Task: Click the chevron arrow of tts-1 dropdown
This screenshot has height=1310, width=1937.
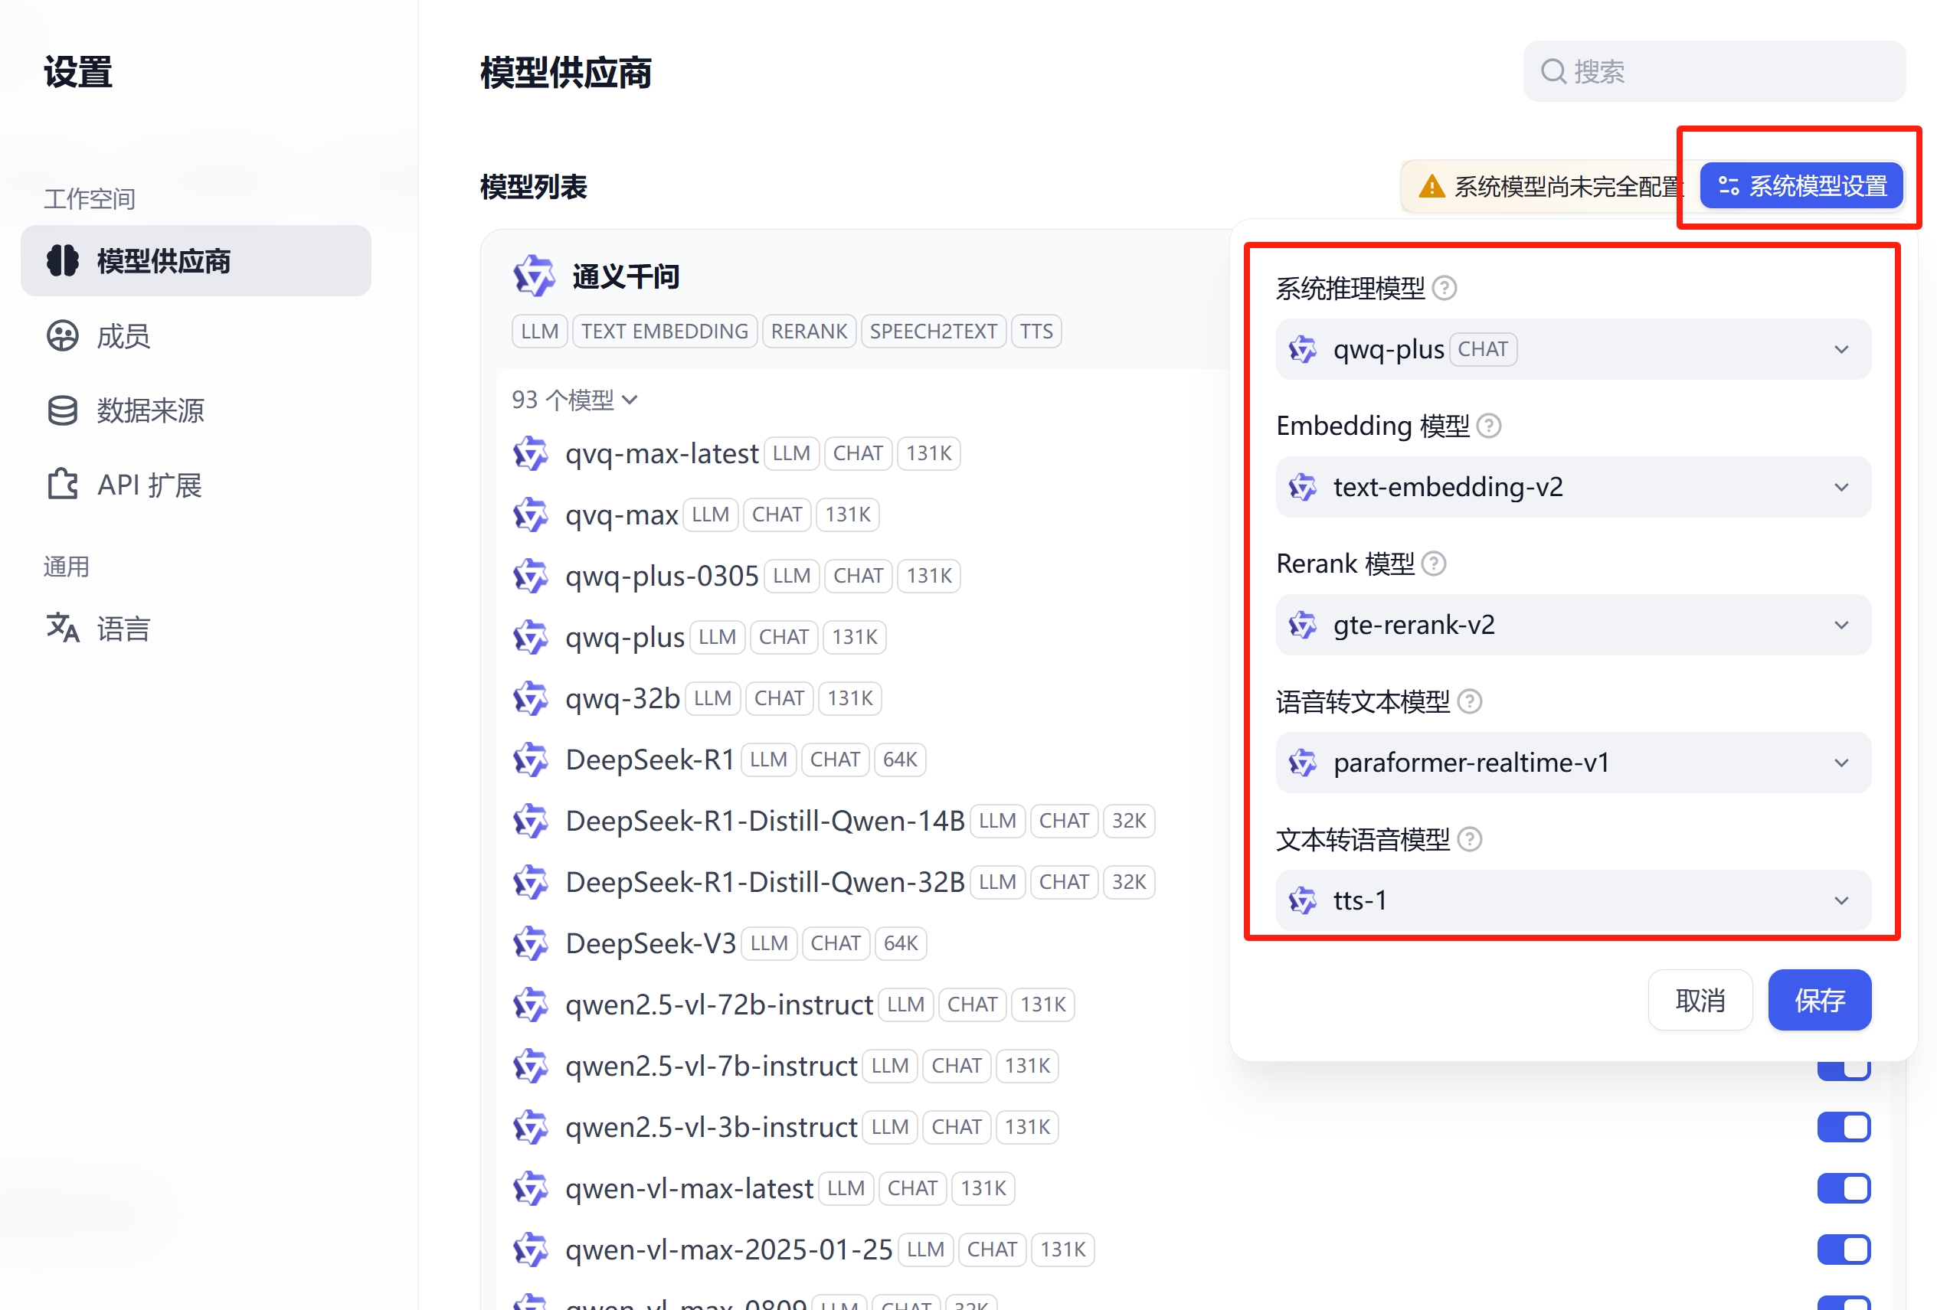Action: coord(1841,901)
